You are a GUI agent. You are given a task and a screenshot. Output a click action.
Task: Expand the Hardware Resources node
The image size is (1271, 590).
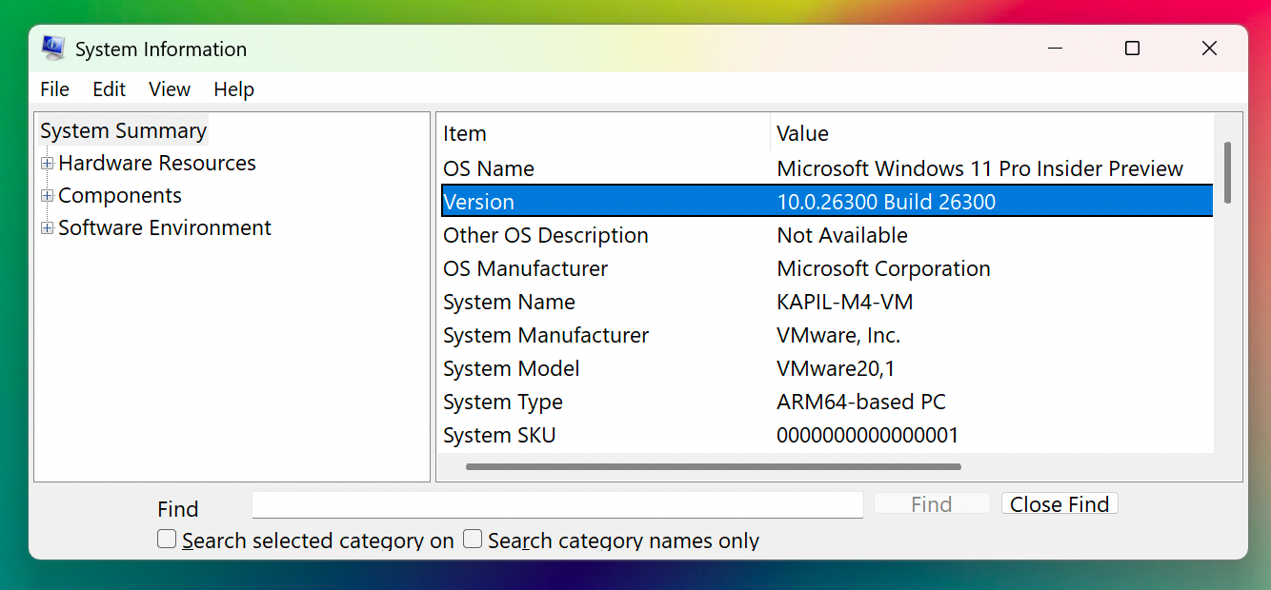(47, 164)
